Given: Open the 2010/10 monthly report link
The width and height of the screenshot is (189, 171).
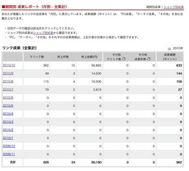Looking at the screenshot, I should [x=9, y=65].
